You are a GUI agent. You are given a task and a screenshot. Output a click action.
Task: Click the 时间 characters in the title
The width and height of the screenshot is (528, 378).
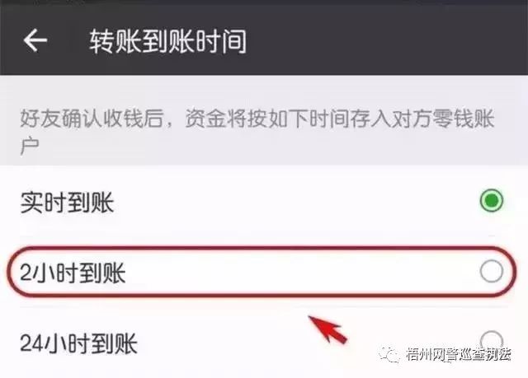point(221,41)
